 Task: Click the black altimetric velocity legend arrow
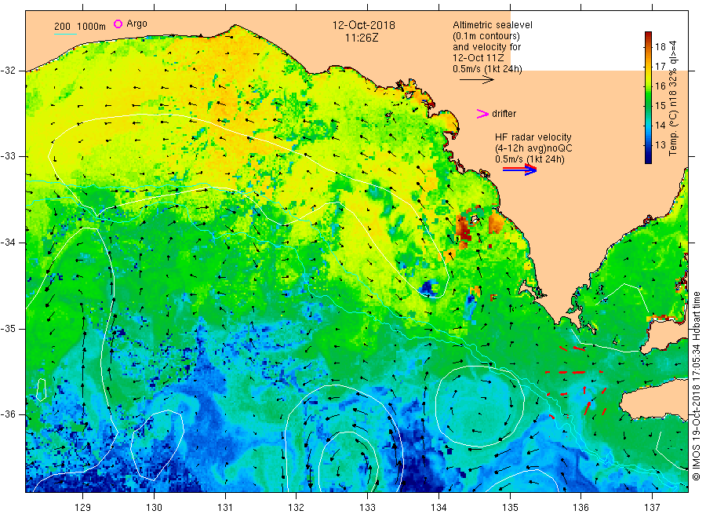click(477, 80)
